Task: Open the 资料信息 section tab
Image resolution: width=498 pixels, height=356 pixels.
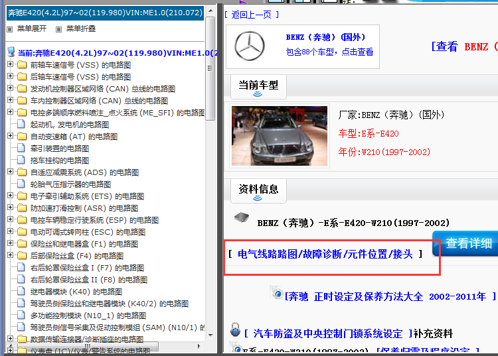Action: coord(258,191)
